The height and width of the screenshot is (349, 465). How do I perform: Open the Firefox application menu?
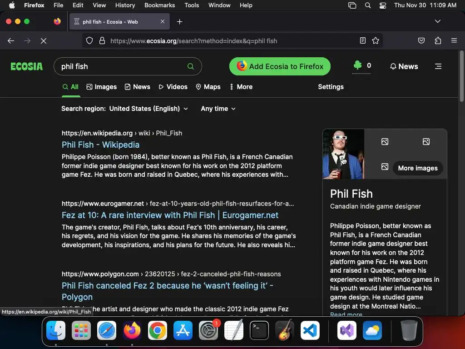(x=454, y=40)
